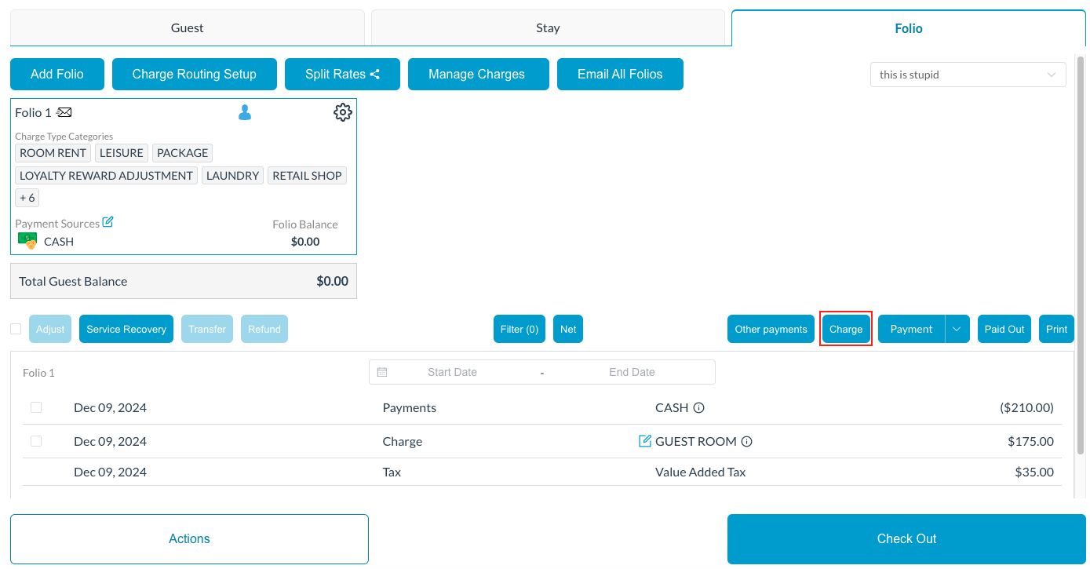
Task: Tick the select-all checkbox beside Adjust
Action: pyautogui.click(x=16, y=329)
